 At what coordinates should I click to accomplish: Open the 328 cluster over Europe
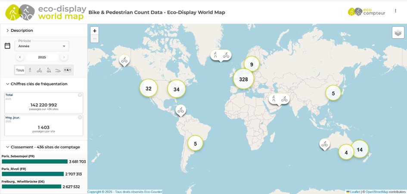(243, 79)
